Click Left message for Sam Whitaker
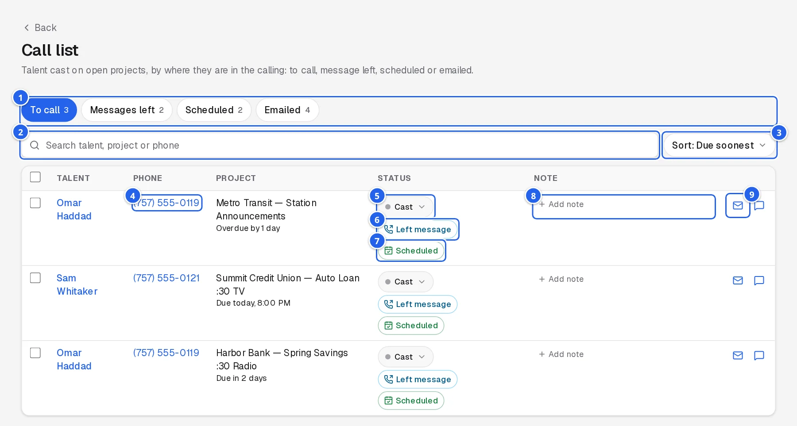 418,304
